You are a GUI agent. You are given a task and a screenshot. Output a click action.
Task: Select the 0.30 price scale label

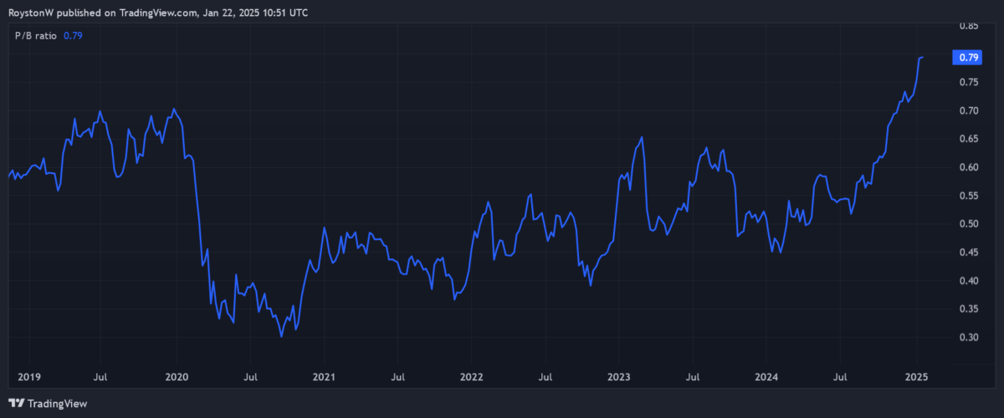pos(969,338)
